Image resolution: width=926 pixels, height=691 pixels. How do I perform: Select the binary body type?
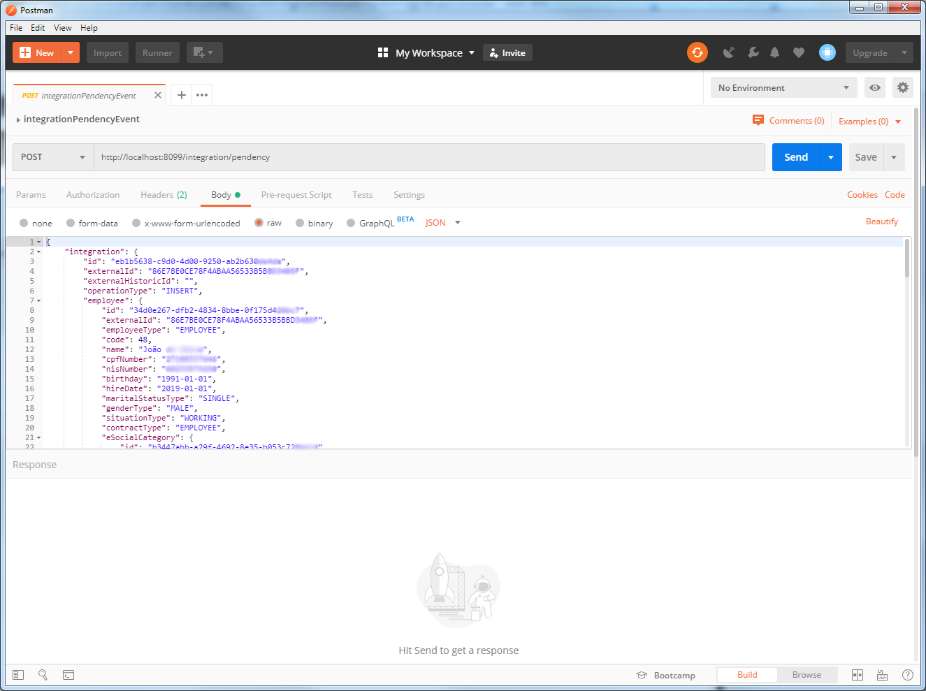[300, 223]
